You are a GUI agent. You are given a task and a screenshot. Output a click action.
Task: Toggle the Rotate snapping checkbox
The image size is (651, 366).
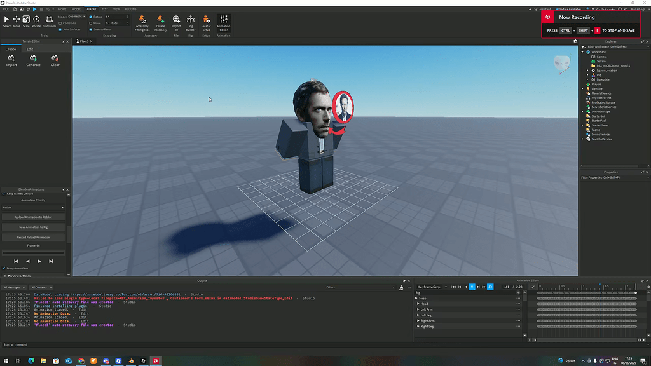click(x=90, y=17)
